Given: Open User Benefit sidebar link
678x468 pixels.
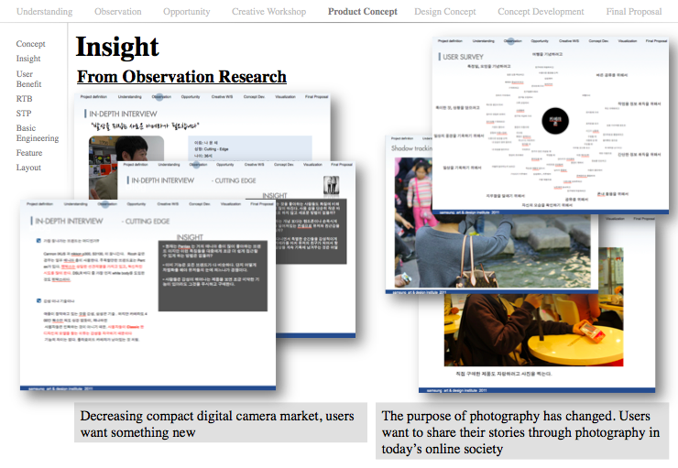Looking at the screenshot, I should tap(29, 79).
